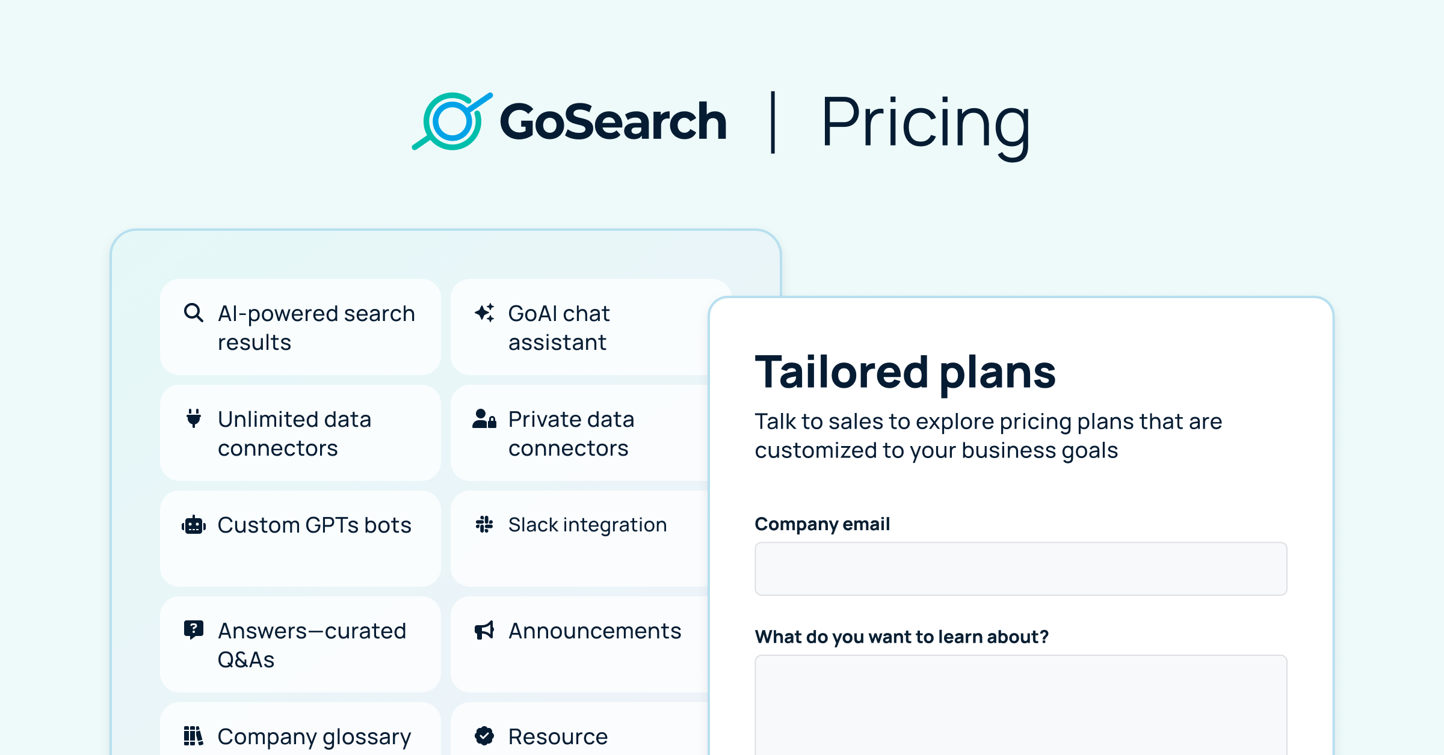Open the AI-powered search results card
This screenshot has height=755, width=1444.
(300, 328)
